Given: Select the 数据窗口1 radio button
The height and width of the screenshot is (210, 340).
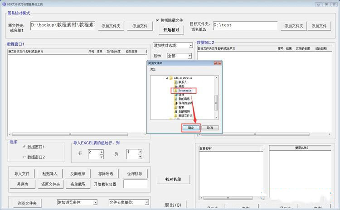Looking at the screenshot, I should click(x=24, y=147).
